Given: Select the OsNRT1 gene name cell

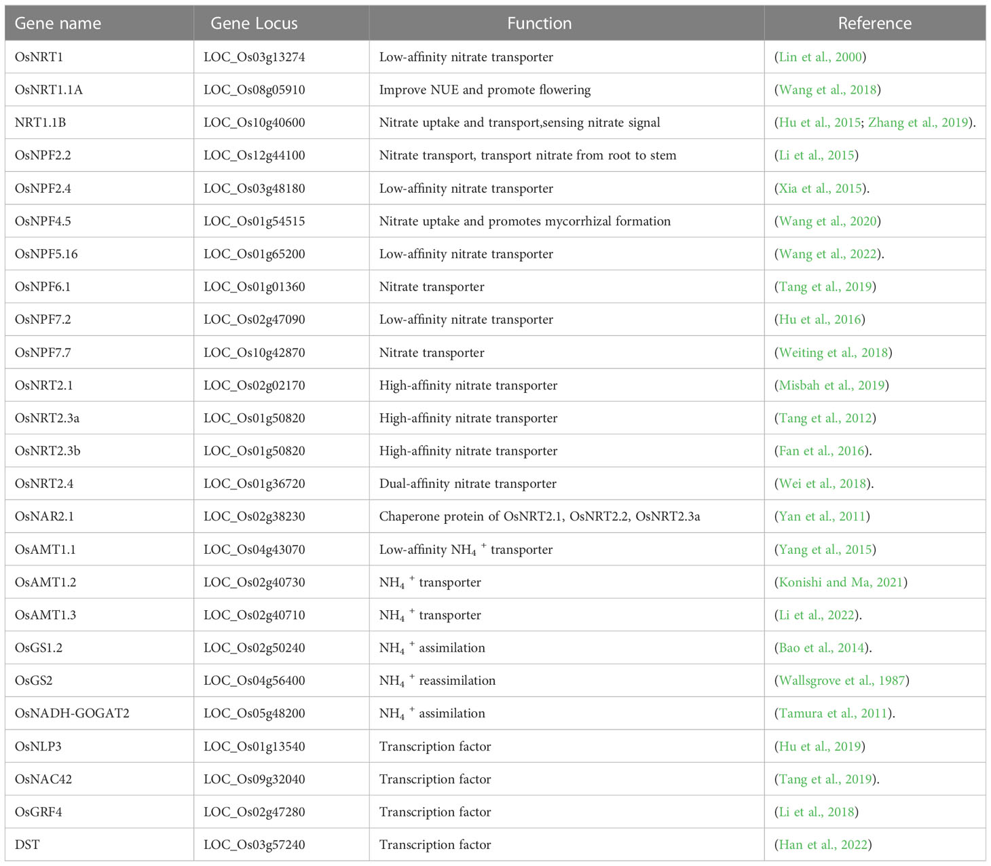Looking at the screenshot, I should 99,57.
